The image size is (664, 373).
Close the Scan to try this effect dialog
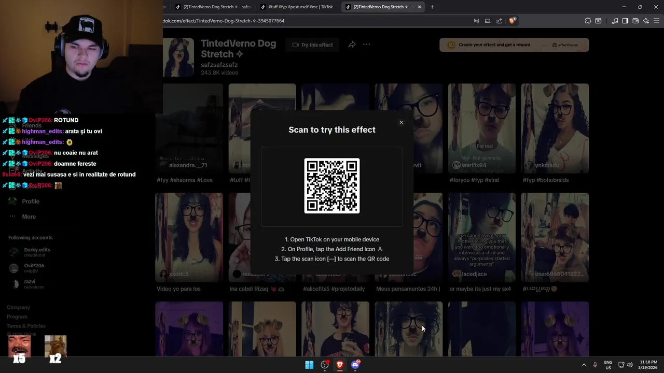(x=401, y=123)
